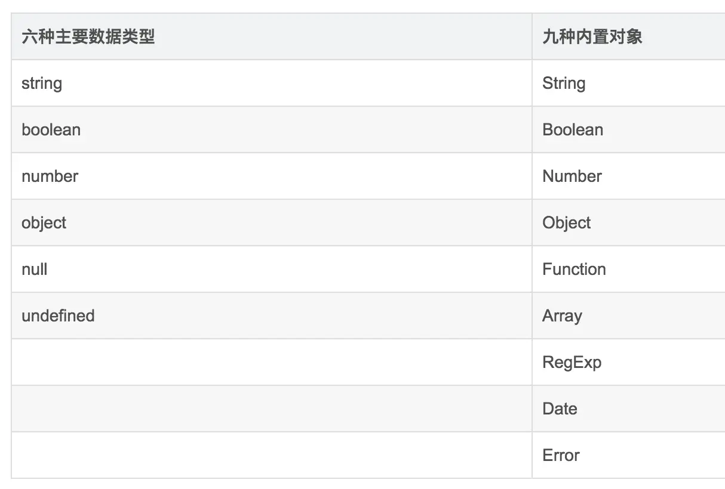Viewport: 725px width, 489px height.
Task: Click the Array cell
Action: point(628,315)
